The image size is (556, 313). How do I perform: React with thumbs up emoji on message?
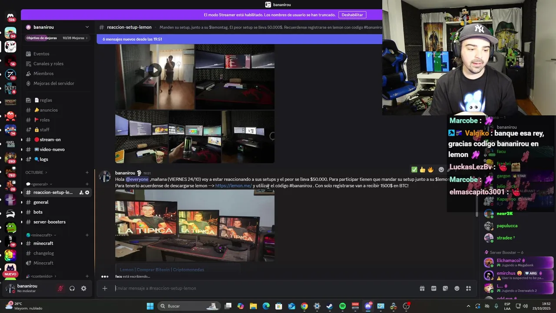coord(422,170)
